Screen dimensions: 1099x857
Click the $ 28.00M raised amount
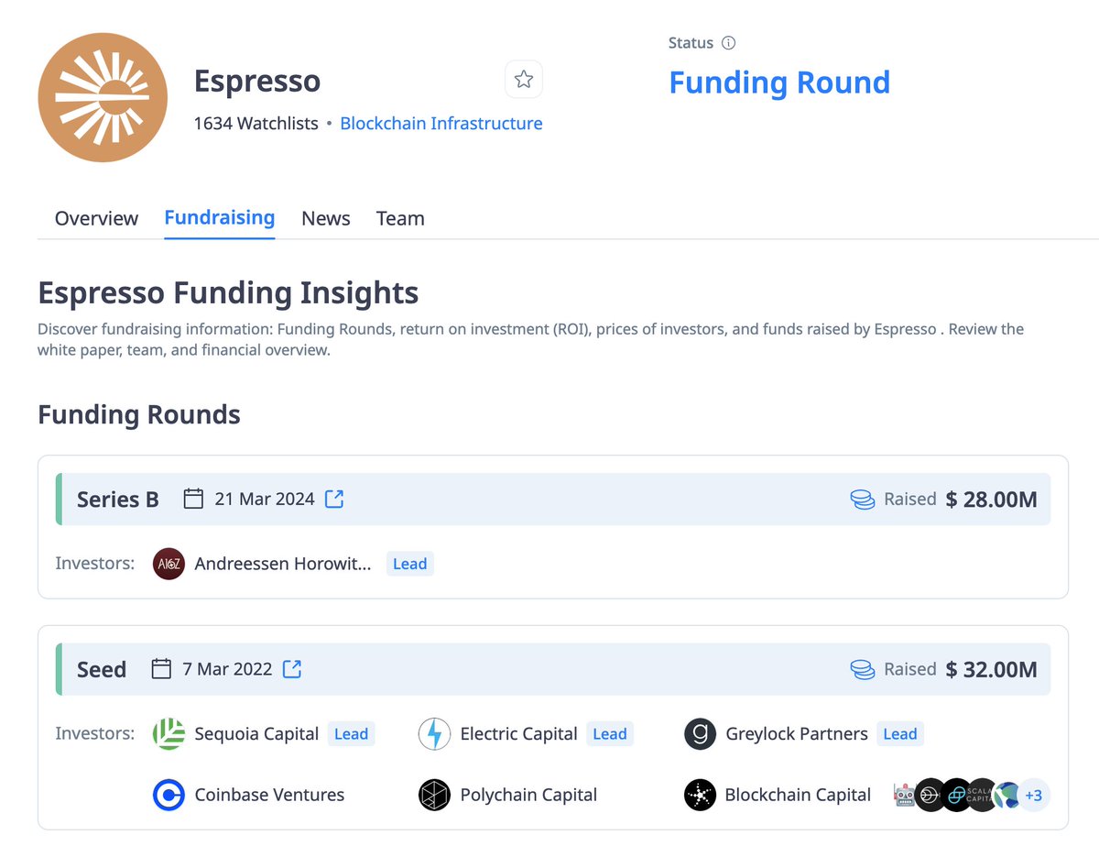[x=992, y=500]
